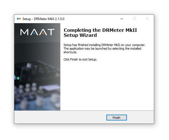Click the 'Completing the DRMeter MkII Setup Wizard' heading
This screenshot has width=169, height=140.
click(100, 33)
